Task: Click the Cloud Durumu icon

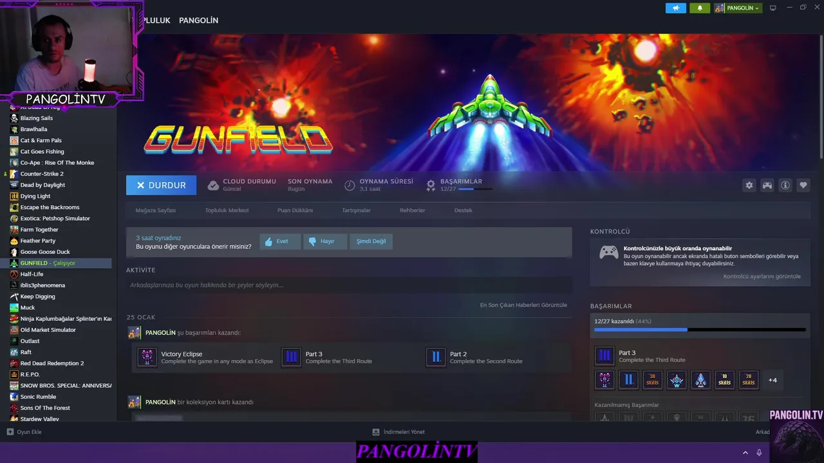Action: click(213, 185)
